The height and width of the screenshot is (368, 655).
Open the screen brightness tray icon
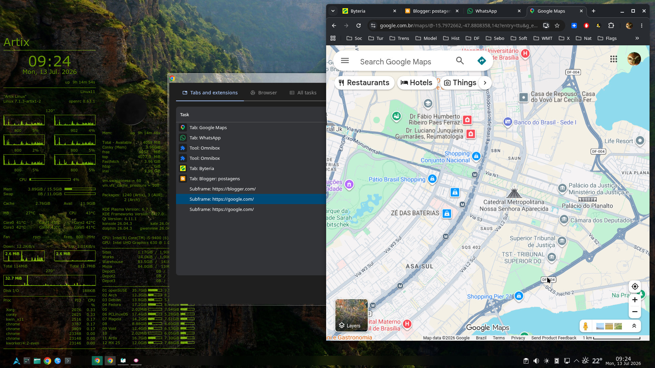point(547,361)
